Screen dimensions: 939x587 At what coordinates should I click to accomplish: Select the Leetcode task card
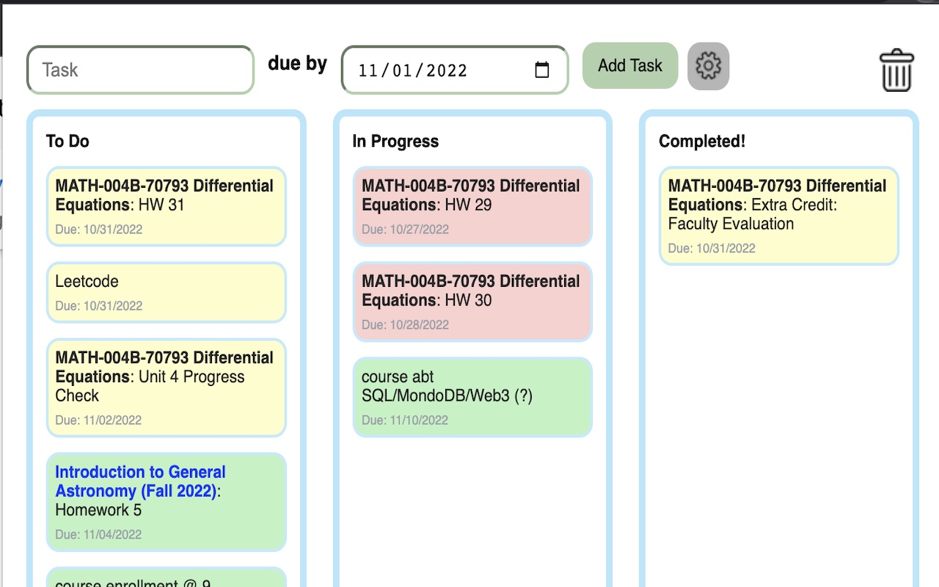(166, 293)
